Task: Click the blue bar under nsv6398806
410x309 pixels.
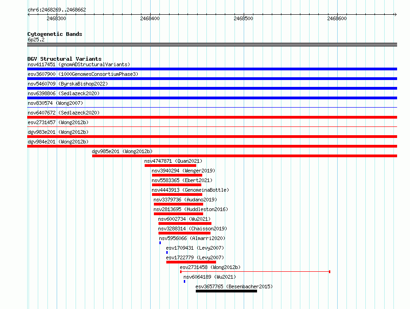Action: point(212,98)
